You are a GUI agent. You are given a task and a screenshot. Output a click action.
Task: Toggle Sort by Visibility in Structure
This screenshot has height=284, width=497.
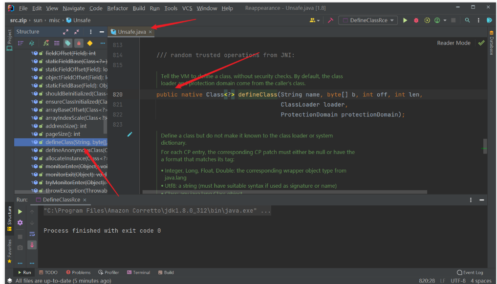(21, 43)
